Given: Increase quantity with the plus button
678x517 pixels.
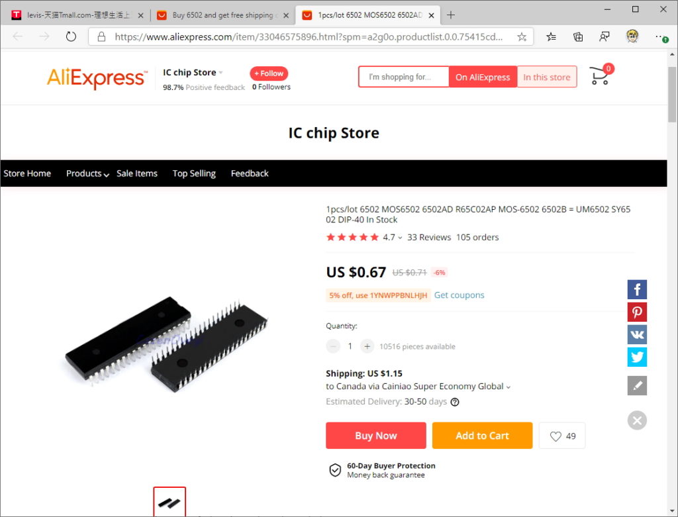Looking at the screenshot, I should (x=367, y=346).
